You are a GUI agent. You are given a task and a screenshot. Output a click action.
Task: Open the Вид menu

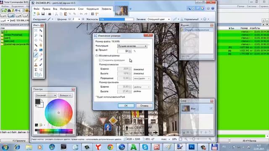(55, 9)
